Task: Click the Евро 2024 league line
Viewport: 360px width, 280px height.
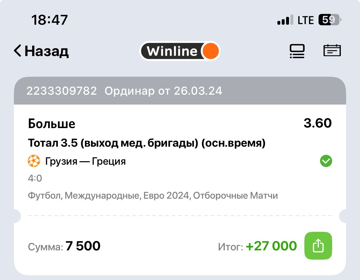Action: coord(153,195)
